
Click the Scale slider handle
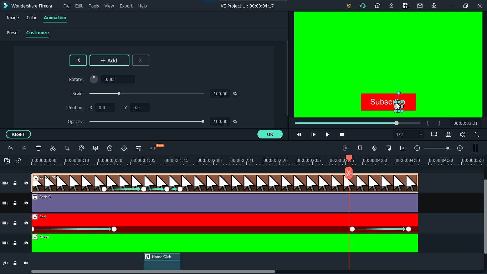pos(119,93)
